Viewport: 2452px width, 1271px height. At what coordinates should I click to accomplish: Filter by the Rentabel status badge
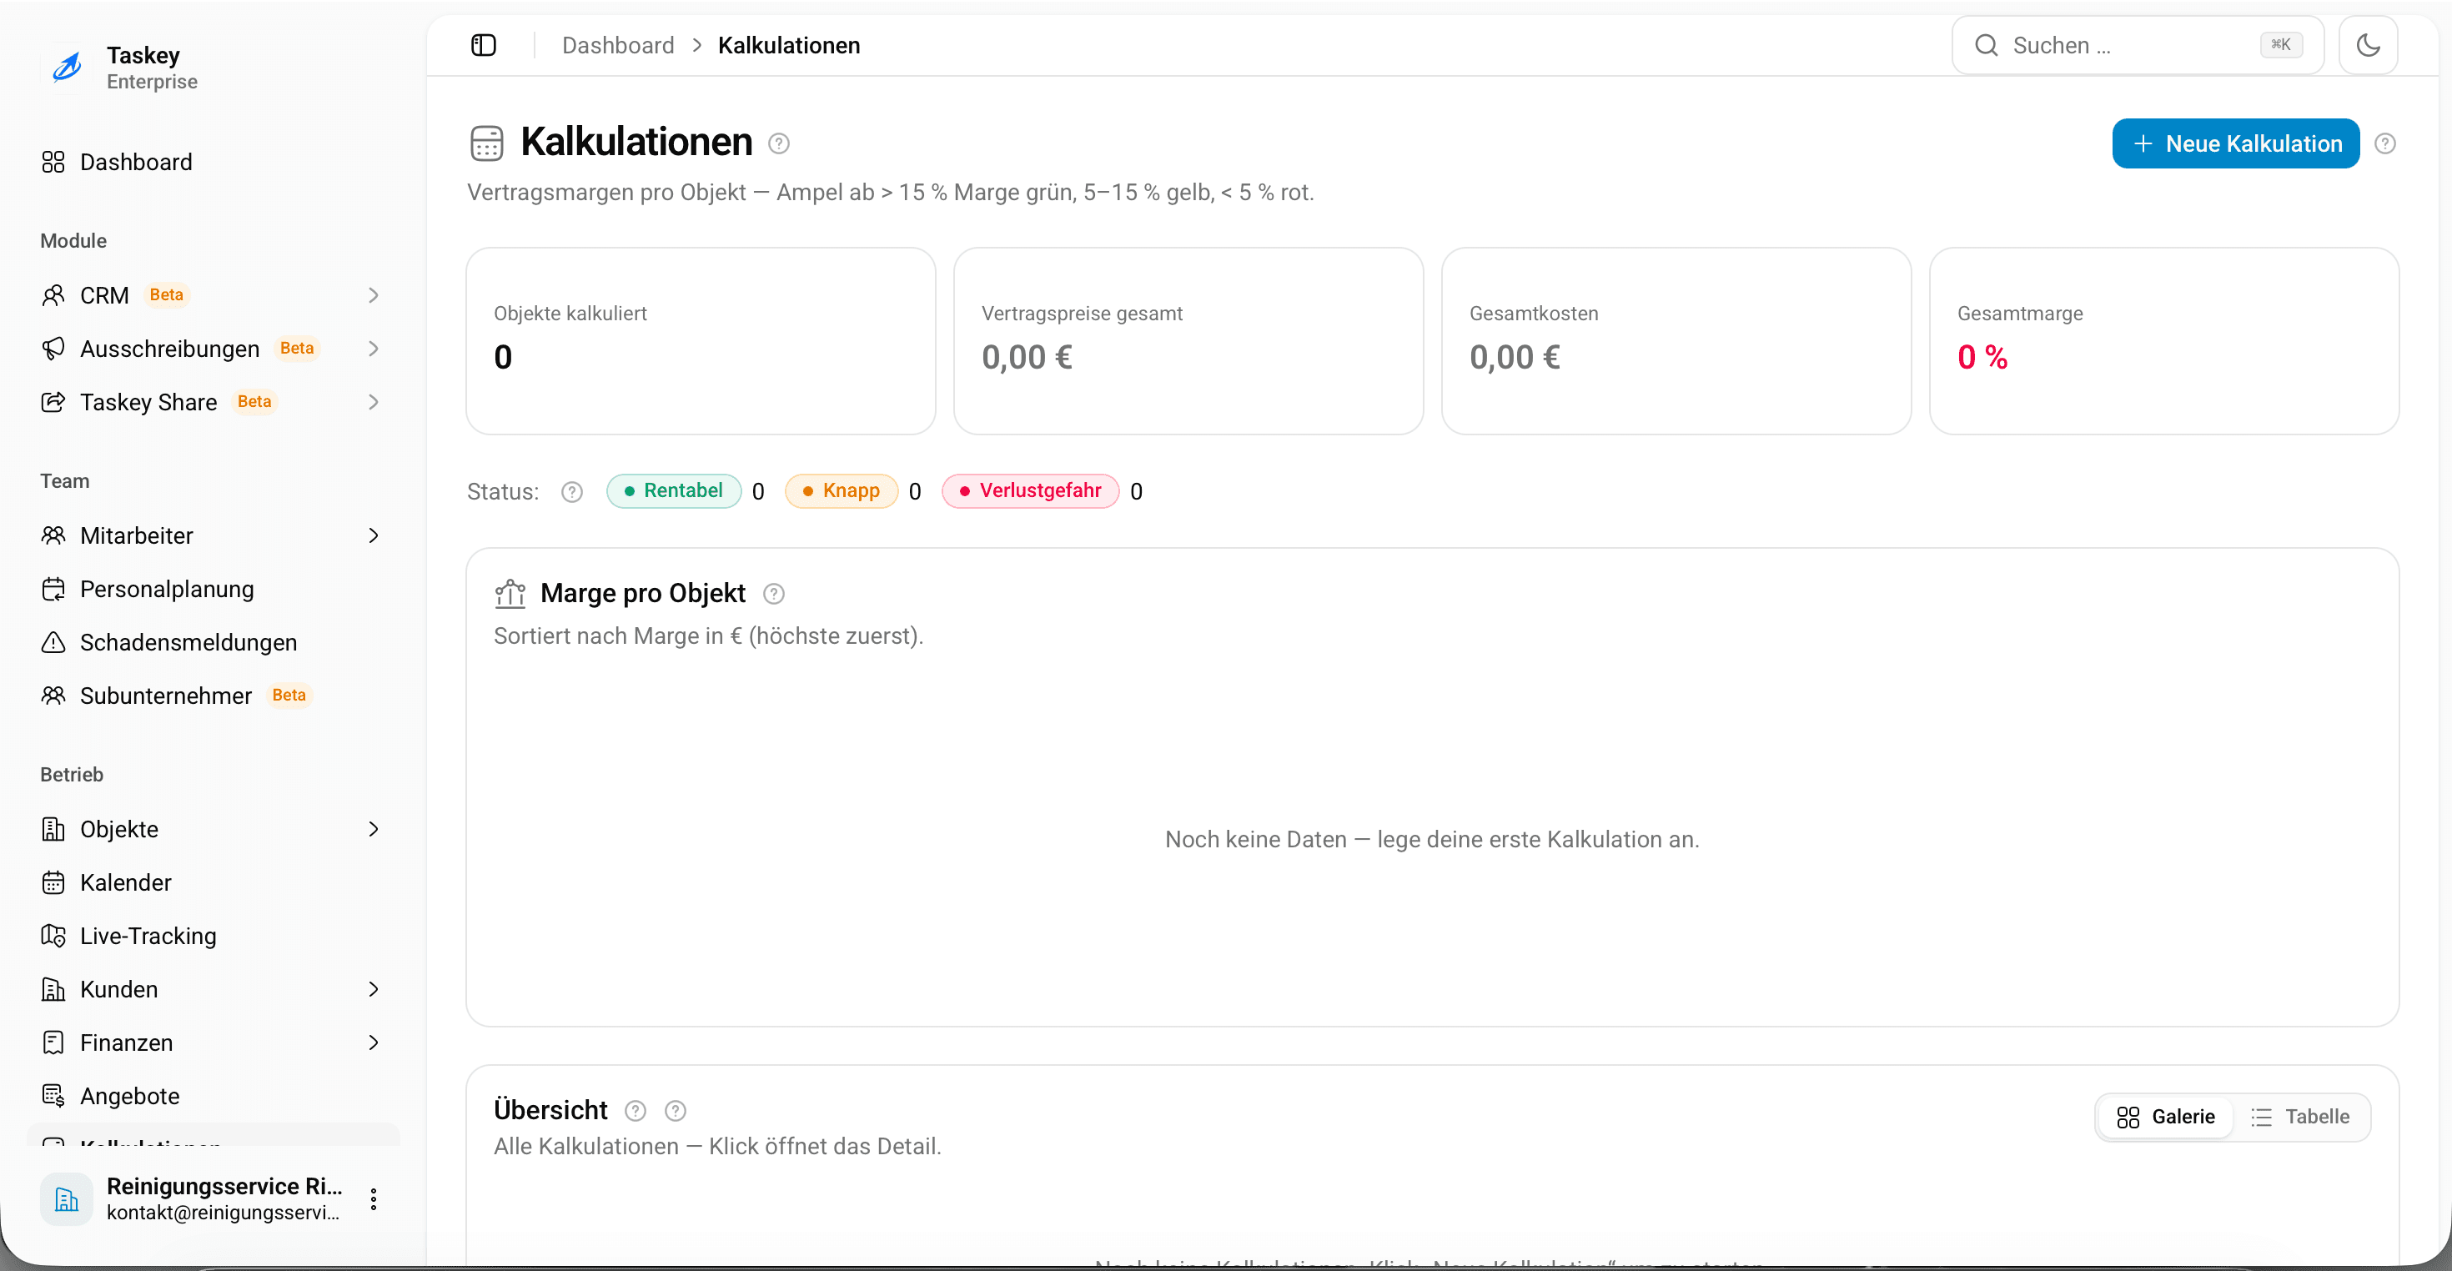[674, 491]
